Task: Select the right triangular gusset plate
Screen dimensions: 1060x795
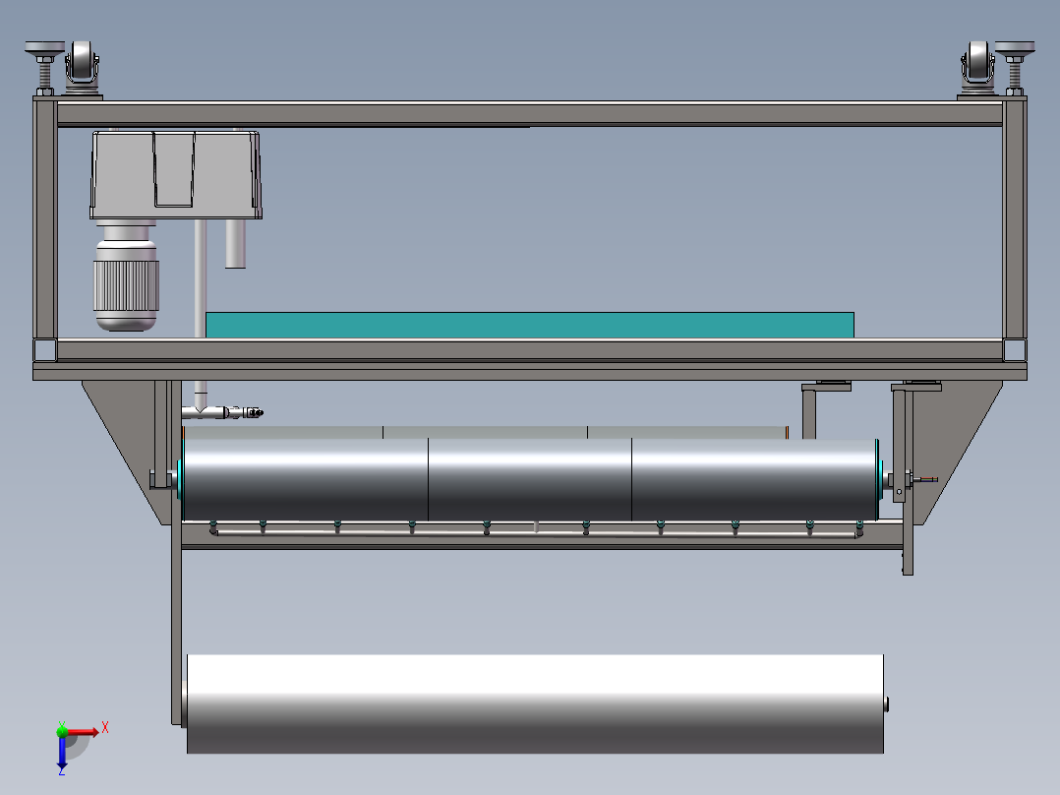Action: click(x=958, y=449)
